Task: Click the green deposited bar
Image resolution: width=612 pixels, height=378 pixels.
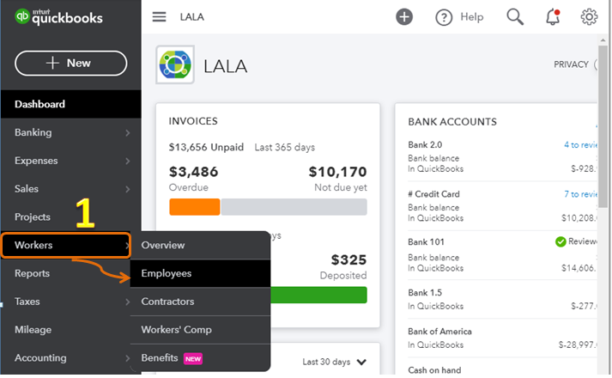Action: click(319, 295)
